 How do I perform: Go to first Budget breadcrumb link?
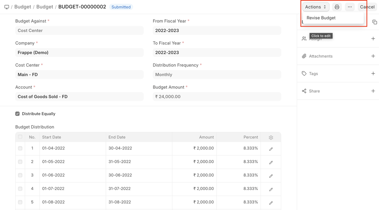(23, 7)
